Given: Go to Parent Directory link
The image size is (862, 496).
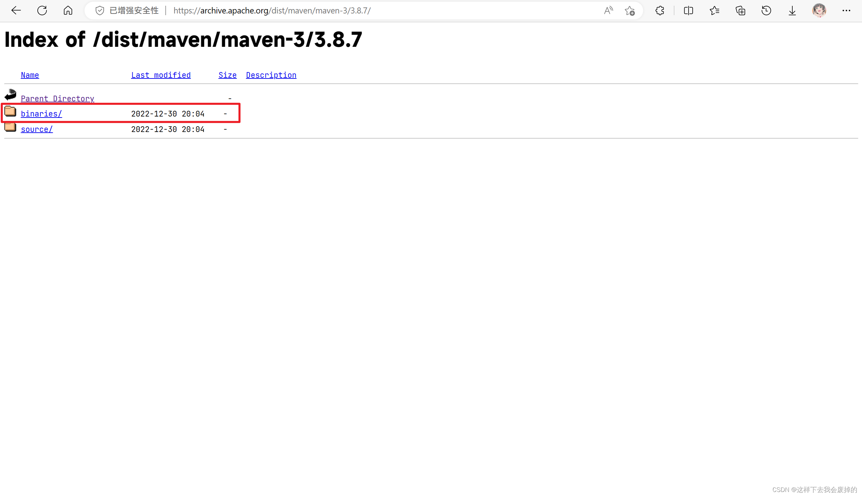Looking at the screenshot, I should [57, 98].
